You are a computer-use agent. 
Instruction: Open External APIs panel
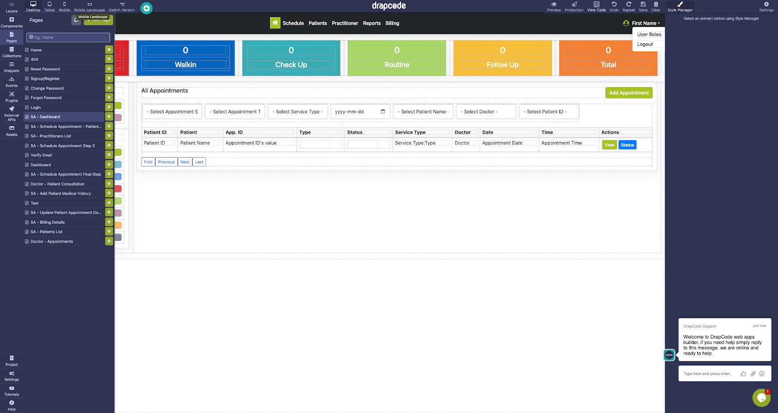pyautogui.click(x=11, y=113)
